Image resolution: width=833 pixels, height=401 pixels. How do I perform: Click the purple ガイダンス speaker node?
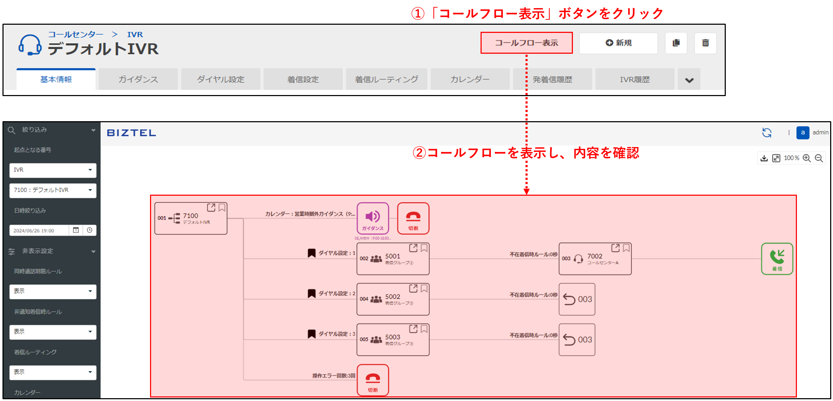tap(373, 218)
